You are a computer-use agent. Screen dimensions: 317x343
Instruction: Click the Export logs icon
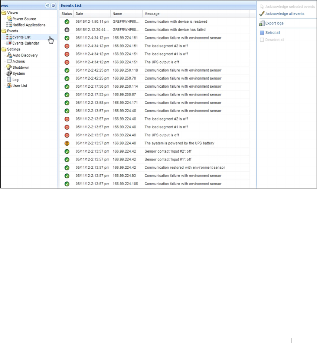262,23
